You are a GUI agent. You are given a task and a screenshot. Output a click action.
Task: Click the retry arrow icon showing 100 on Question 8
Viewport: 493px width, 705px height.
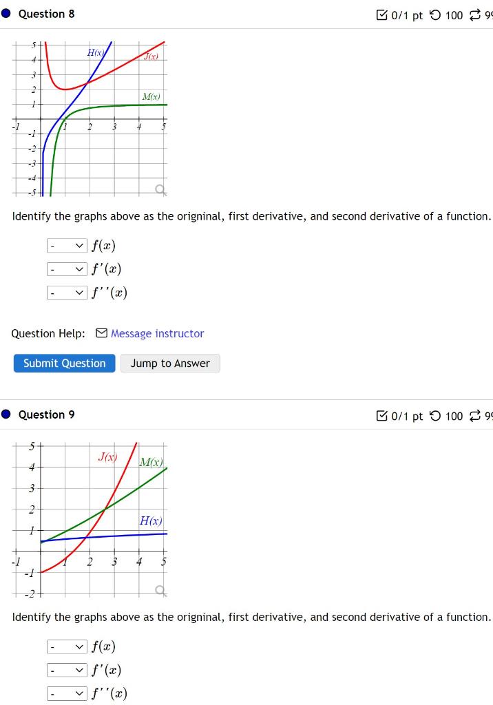pyautogui.click(x=435, y=14)
